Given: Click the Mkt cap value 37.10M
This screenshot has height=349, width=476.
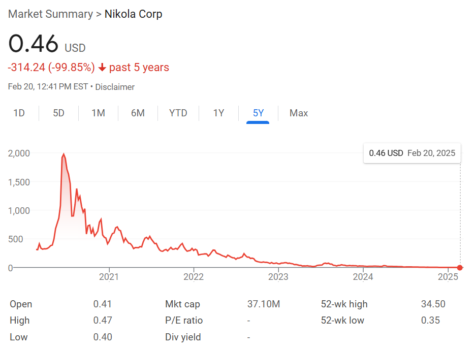Looking at the screenshot, I should pos(263,304).
